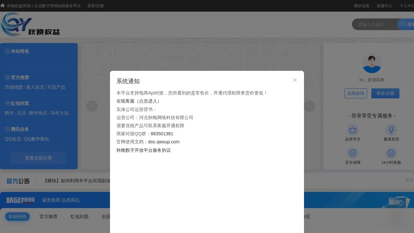Click the 腾讯业务 sidebar category icon

tap(7, 129)
